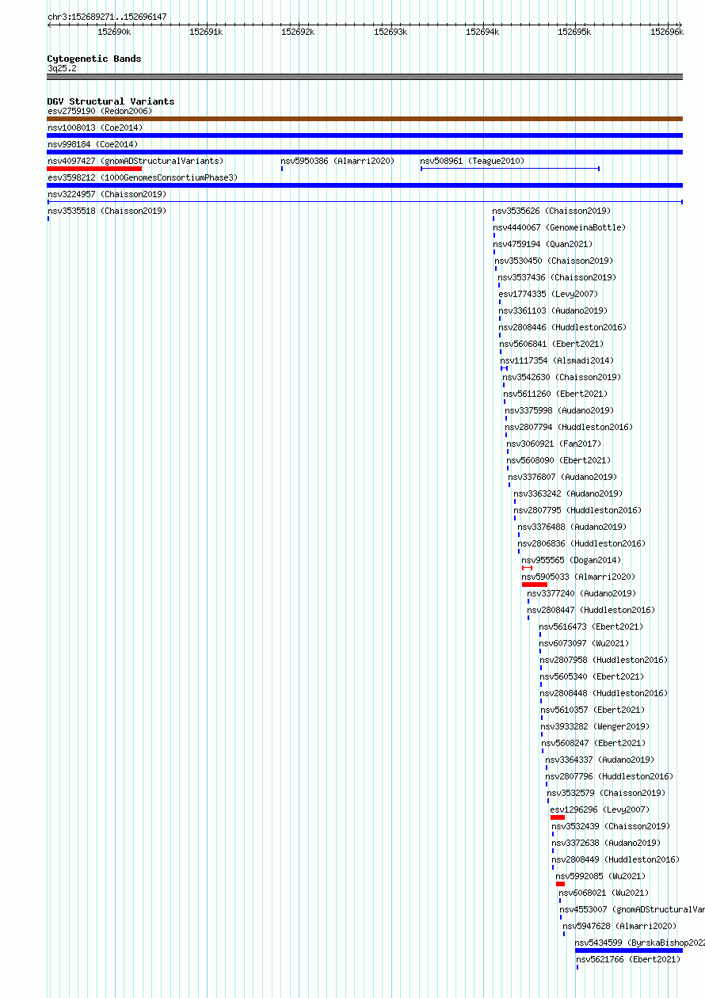The width and height of the screenshot is (705, 998).
Task: Select nsv4440067 (GenomeinaBottle) label
Action: tap(559, 227)
